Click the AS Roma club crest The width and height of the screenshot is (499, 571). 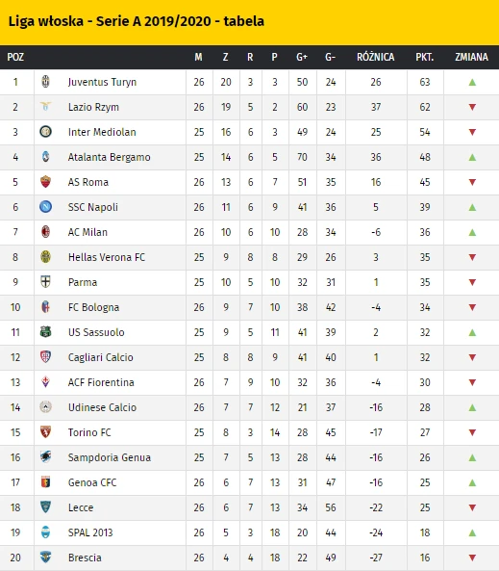click(45, 182)
